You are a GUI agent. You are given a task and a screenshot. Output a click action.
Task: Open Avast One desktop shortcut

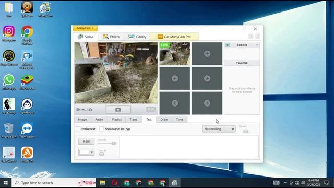27,155
